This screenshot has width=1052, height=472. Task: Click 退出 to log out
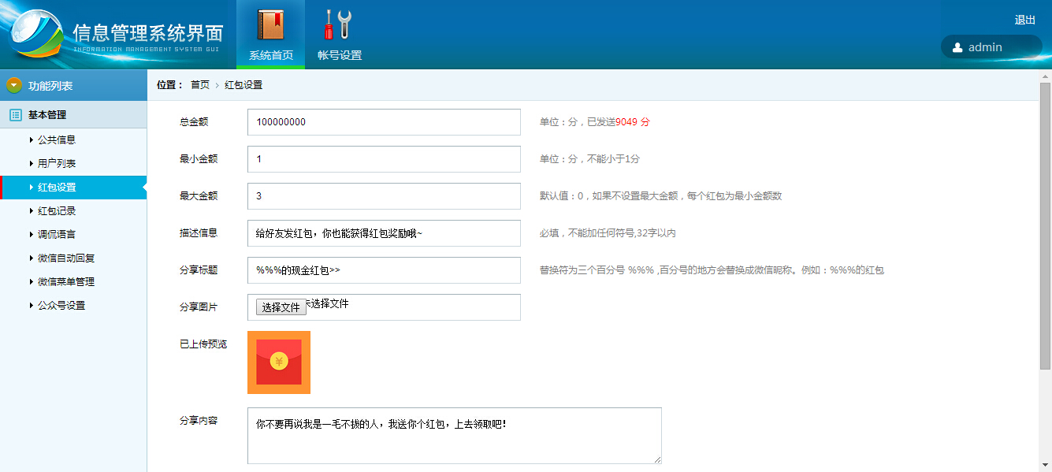click(1024, 20)
